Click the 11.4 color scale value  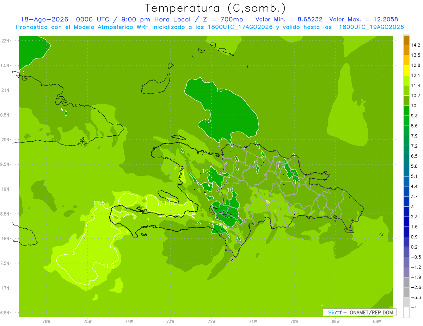tap(416, 85)
